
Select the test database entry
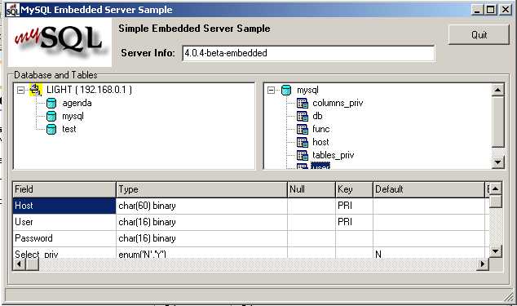point(69,129)
